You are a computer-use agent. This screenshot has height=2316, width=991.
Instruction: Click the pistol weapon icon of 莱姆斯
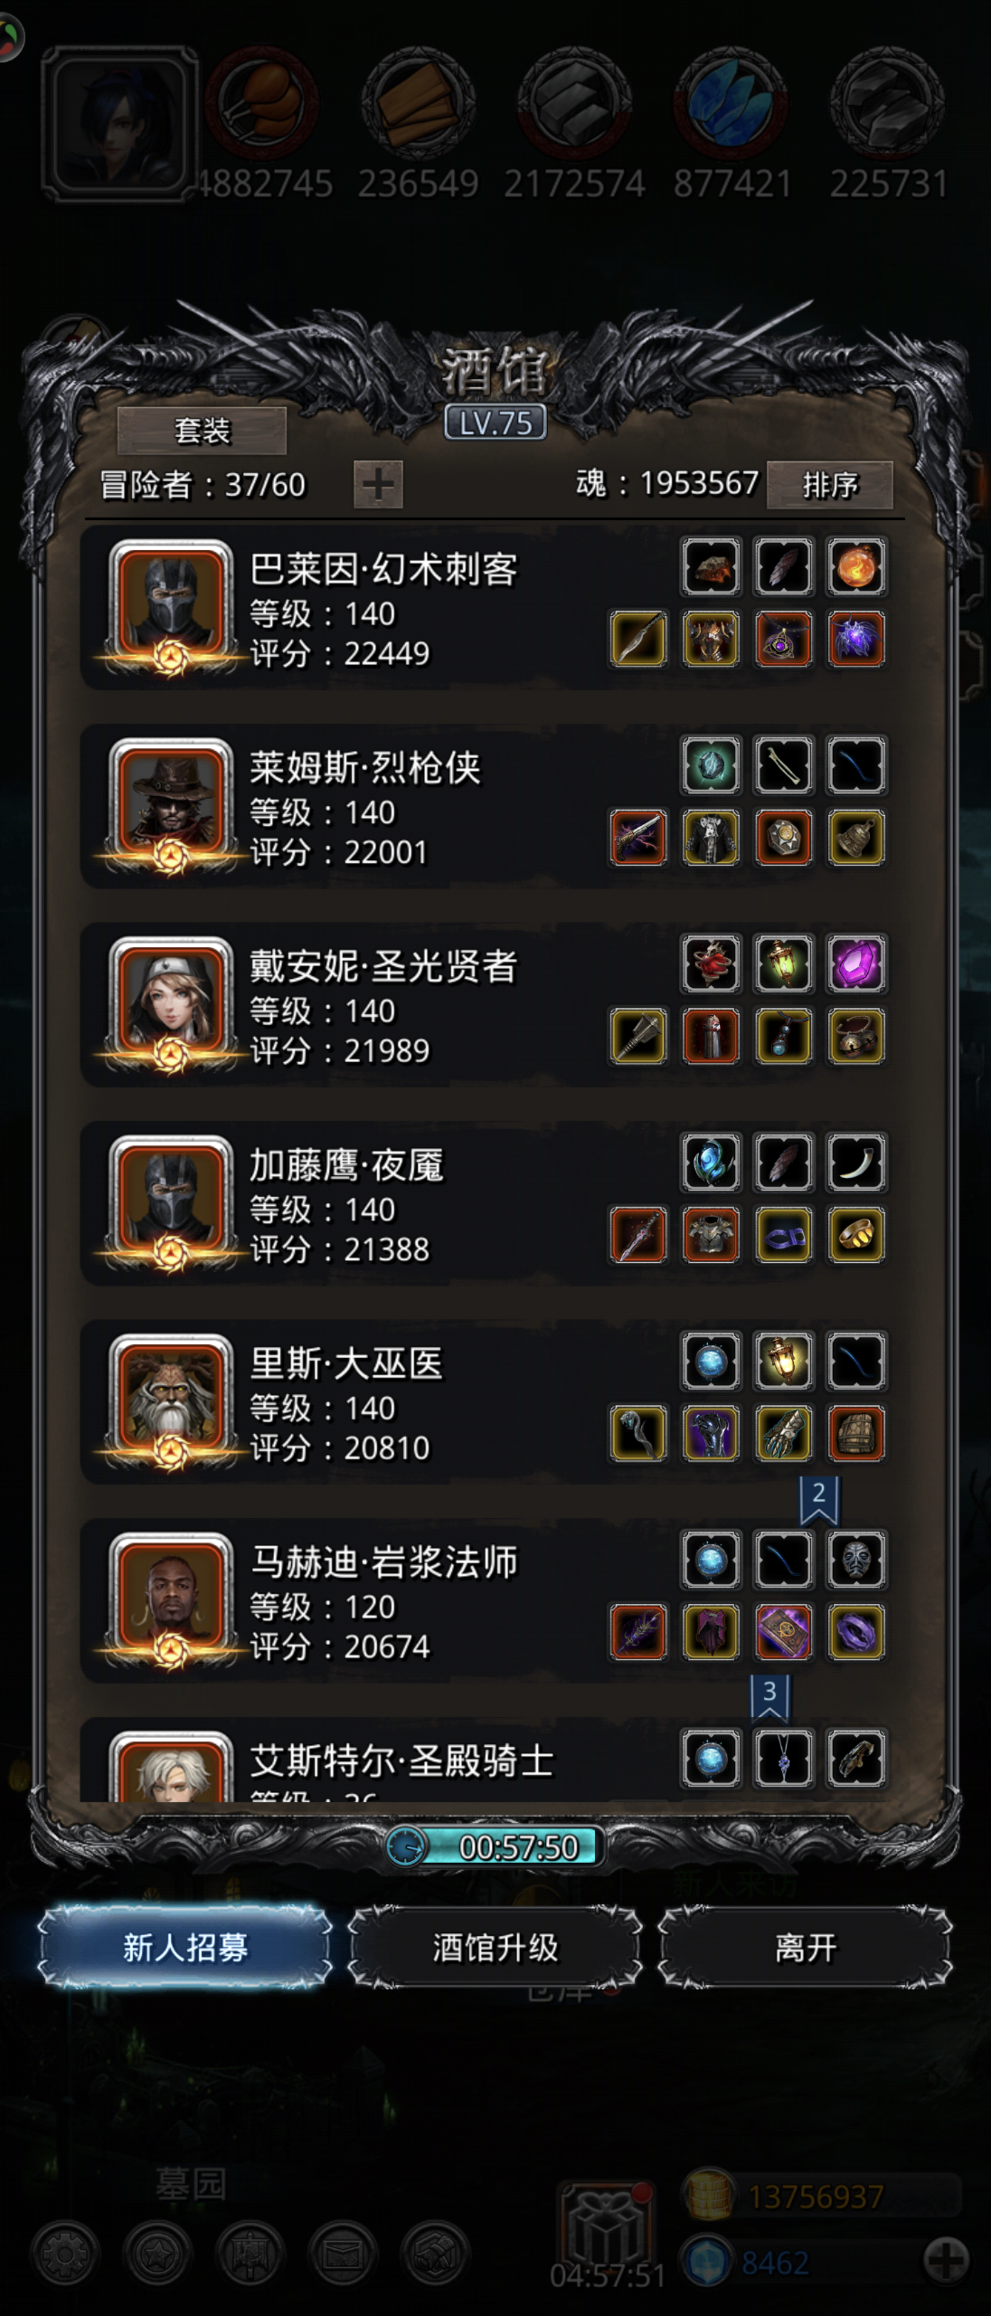coord(638,838)
